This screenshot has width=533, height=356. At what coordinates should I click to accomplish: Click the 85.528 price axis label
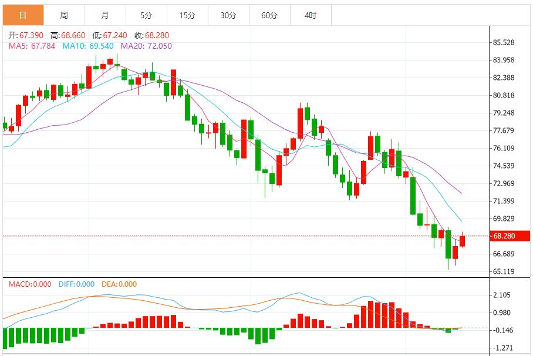[x=504, y=43]
